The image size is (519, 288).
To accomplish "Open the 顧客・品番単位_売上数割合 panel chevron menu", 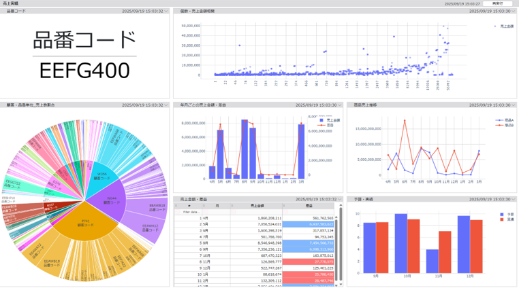I will 166,105.
